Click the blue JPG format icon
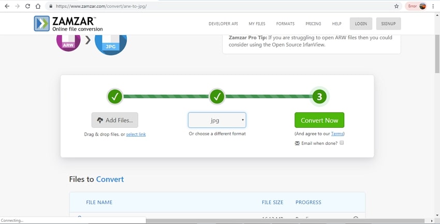This screenshot has height=224, width=440. pyautogui.click(x=111, y=43)
